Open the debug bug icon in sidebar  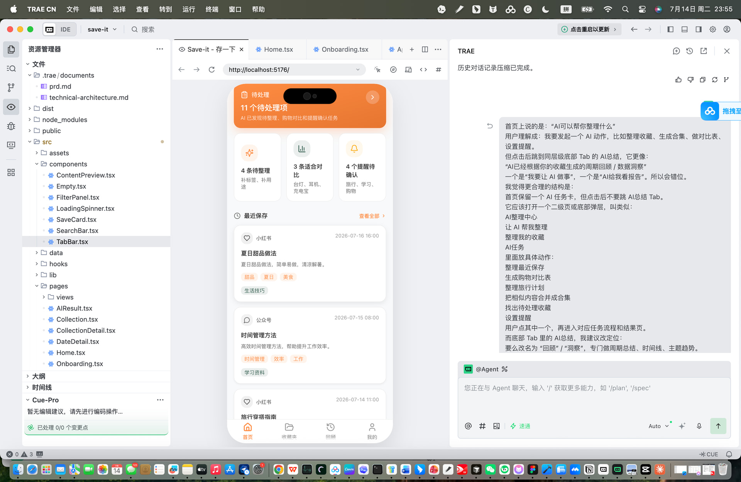click(x=11, y=126)
